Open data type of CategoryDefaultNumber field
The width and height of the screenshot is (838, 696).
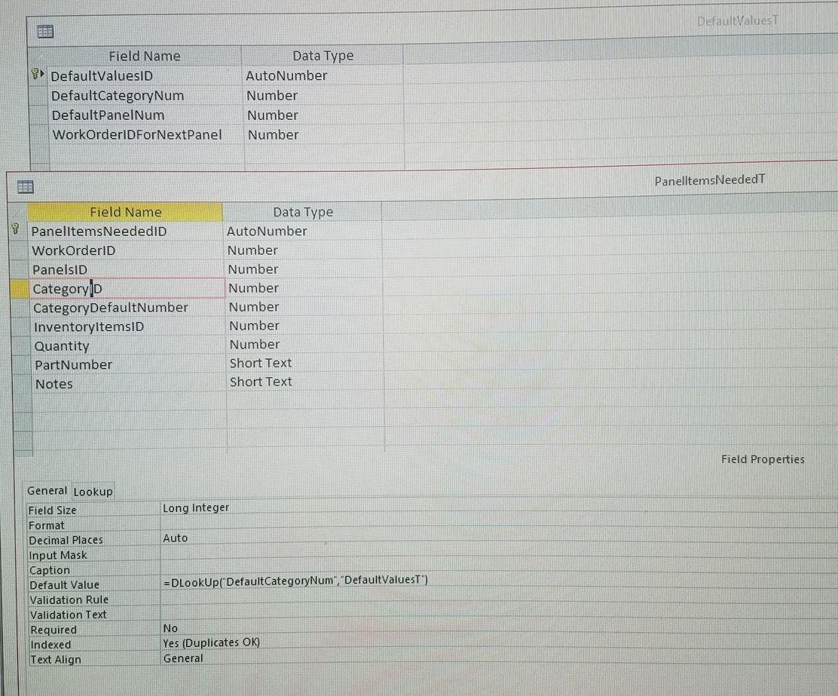pyautogui.click(x=255, y=307)
